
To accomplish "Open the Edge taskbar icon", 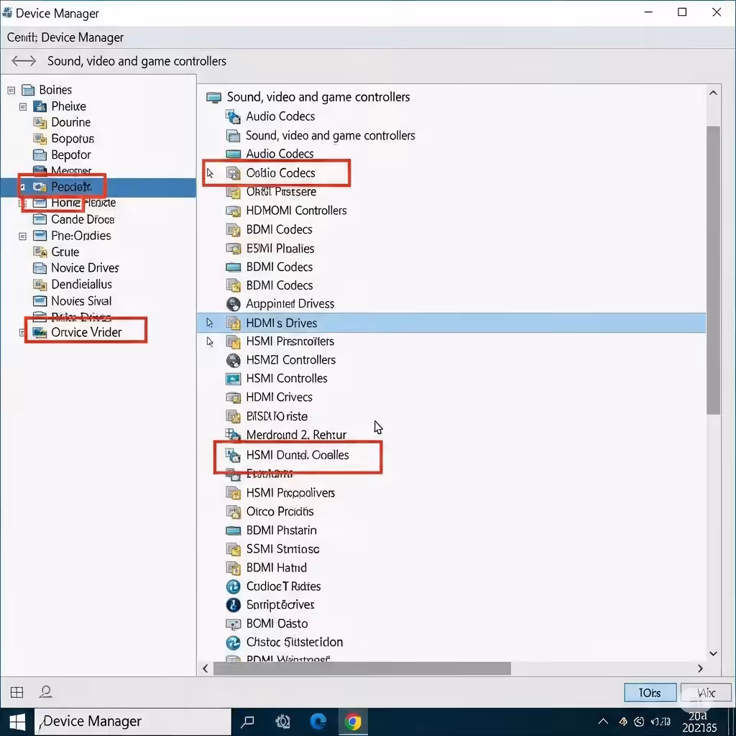I will [x=318, y=722].
